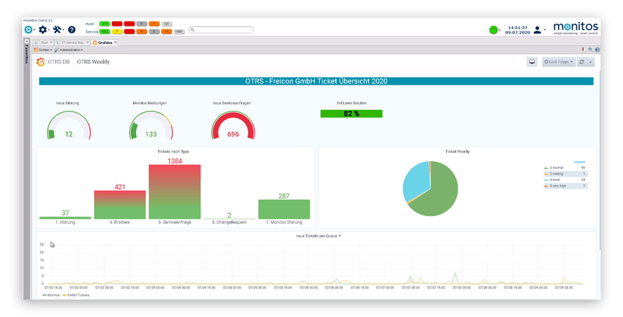623x317 pixels.
Task: Click the Service orange counter 15
Action: click(167, 32)
